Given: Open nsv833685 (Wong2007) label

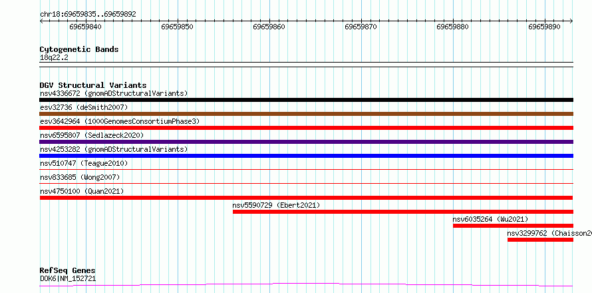Looking at the screenshot, I should point(80,177).
